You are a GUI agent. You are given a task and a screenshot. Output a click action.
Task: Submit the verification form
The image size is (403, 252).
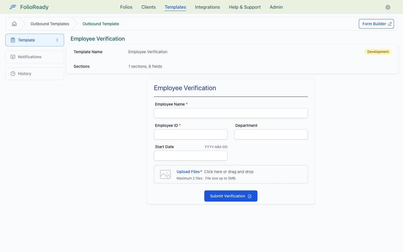pyautogui.click(x=231, y=196)
